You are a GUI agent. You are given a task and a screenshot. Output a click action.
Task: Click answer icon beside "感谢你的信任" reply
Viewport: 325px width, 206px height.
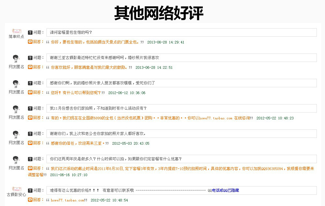tap(30, 143)
